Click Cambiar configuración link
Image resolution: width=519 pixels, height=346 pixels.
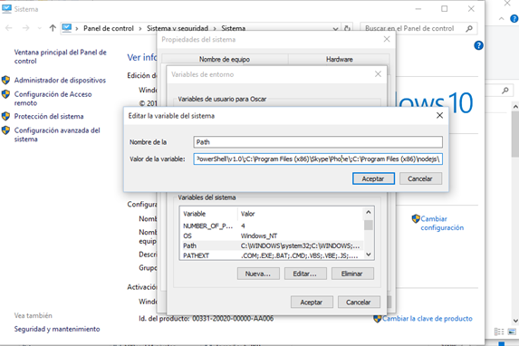tap(442, 223)
